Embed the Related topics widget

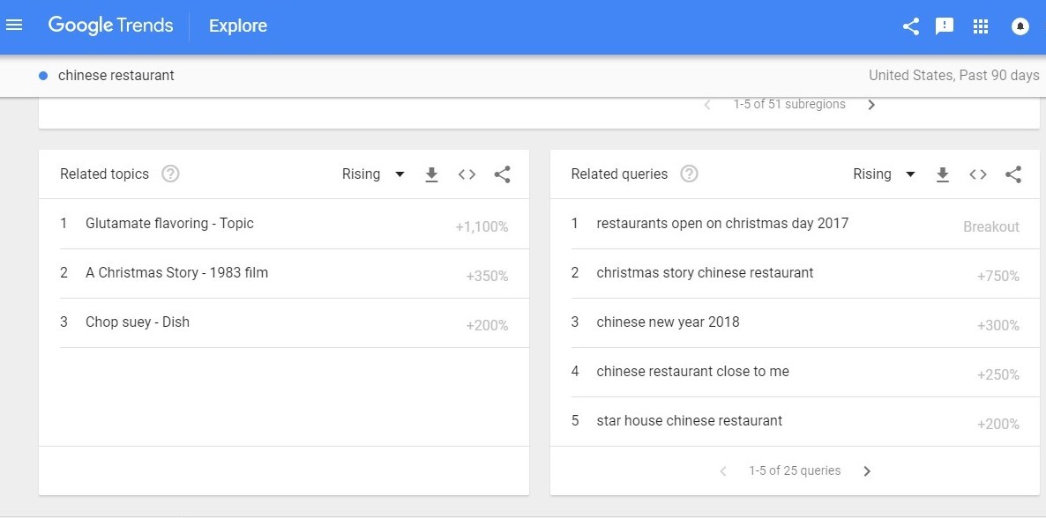click(467, 174)
